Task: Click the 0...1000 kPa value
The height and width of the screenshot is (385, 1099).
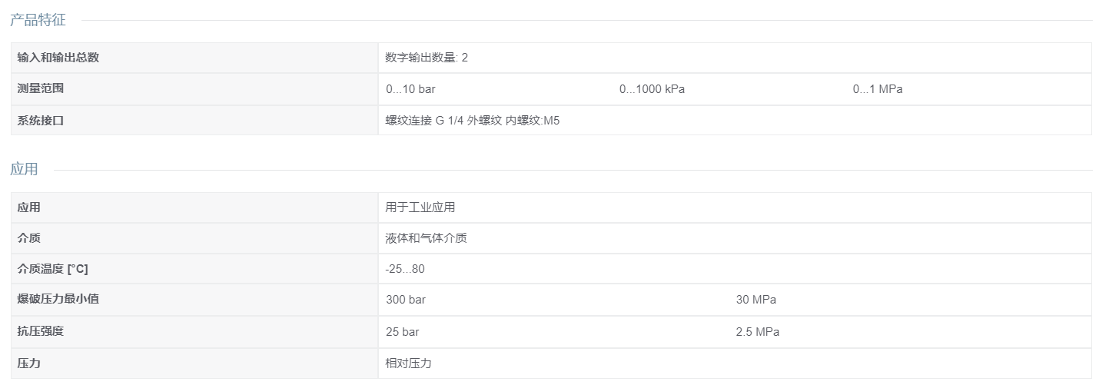Action: [x=652, y=89]
